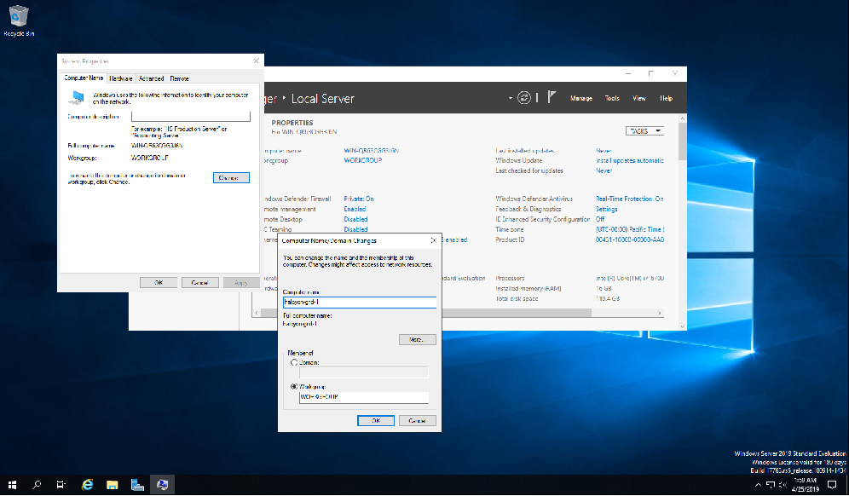This screenshot has height=496, width=849.
Task: Click the Change button in System Properties
Action: (231, 177)
